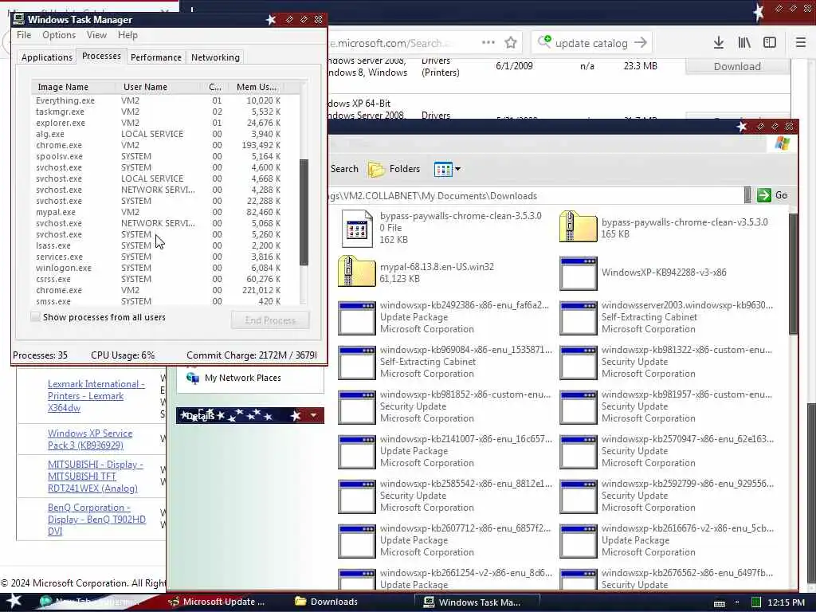Screen dimensions: 816x612
Task: Click the Explorer address bar path
Action: coord(536,196)
